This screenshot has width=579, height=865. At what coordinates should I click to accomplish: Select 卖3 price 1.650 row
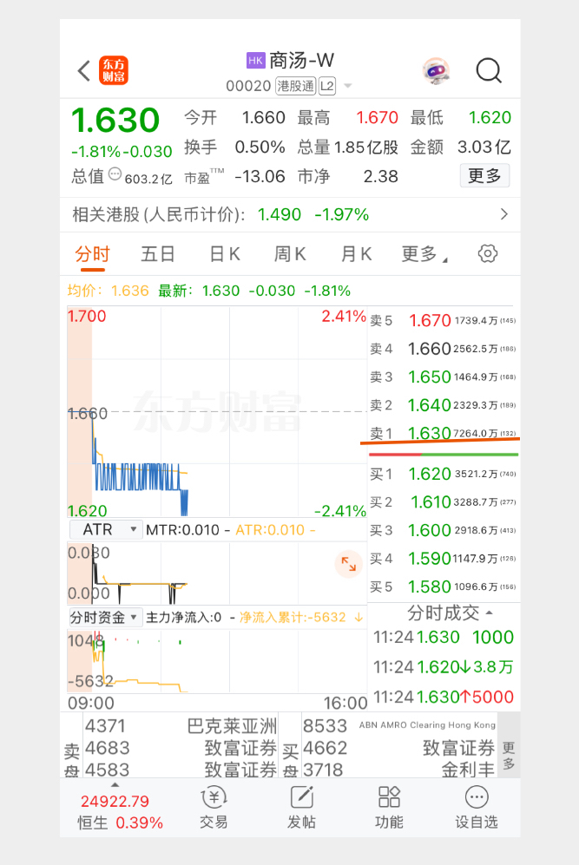(443, 377)
